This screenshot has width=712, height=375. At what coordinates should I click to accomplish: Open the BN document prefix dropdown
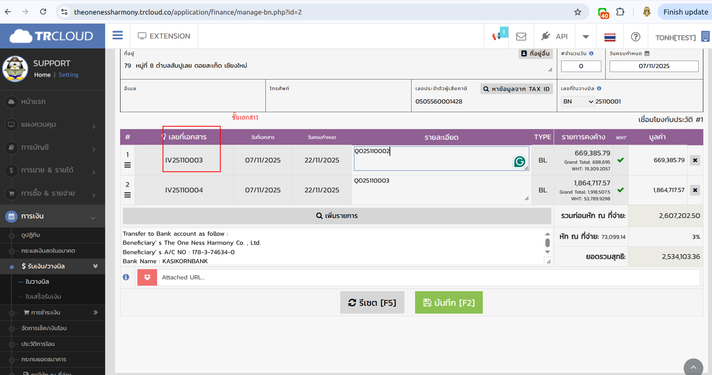tap(578, 102)
